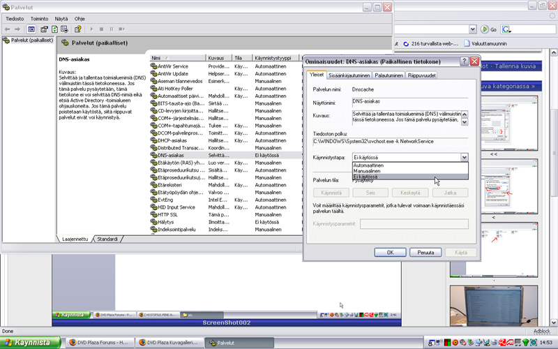Open the Riippuvuudet tab
This screenshot has width=558, height=349.
pos(422,75)
